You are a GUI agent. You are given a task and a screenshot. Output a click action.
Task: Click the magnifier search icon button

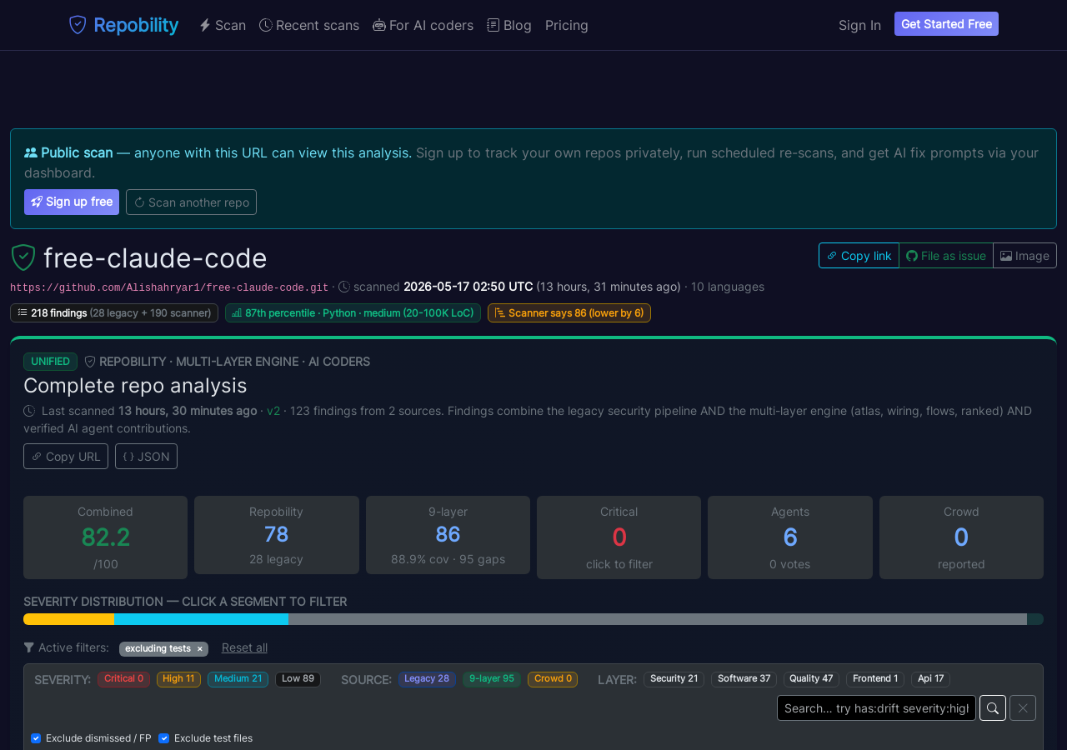point(993,708)
